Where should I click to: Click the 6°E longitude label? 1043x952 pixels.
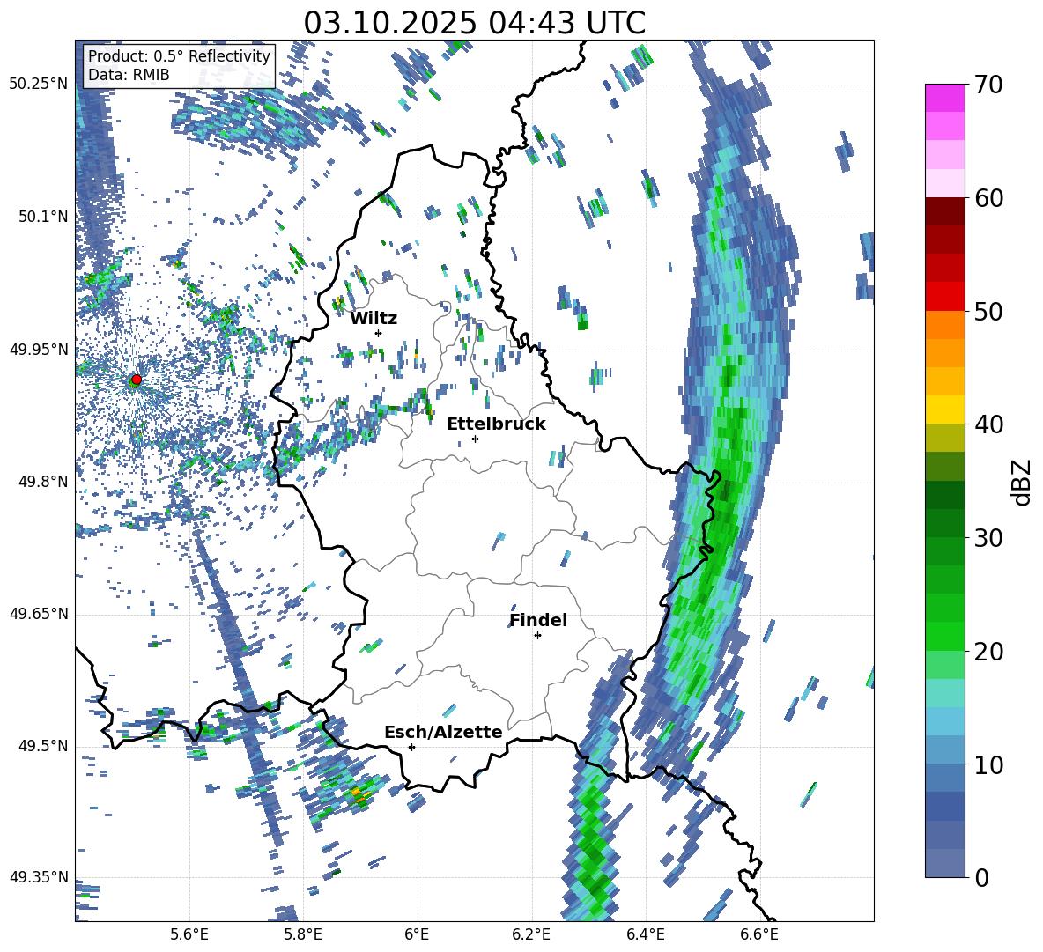417,934
